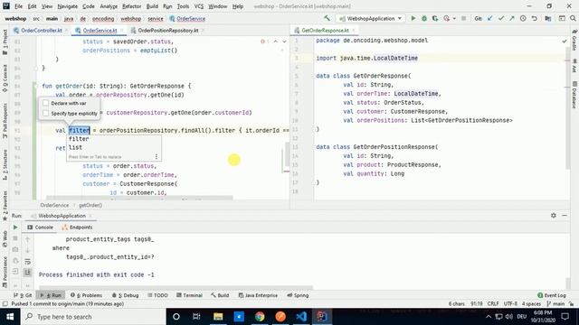This screenshot has width=579, height=325.
Task: Go to next highlighted error arrow
Action: (284, 42)
